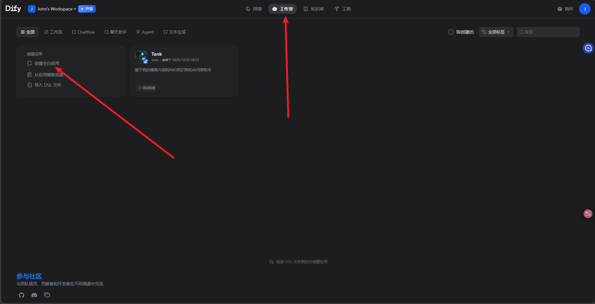Open the Discord community icon
The image size is (595, 304).
tap(34, 295)
